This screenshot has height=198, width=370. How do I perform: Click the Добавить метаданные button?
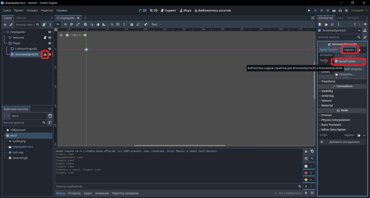(343, 142)
